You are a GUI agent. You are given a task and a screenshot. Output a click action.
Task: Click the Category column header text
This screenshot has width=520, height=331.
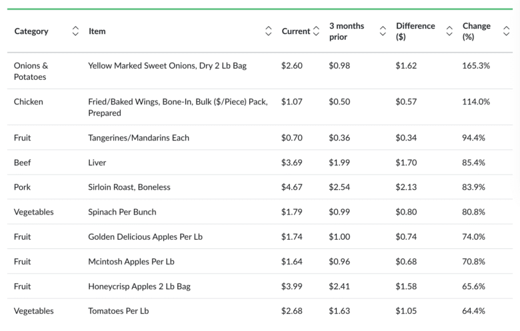31,31
